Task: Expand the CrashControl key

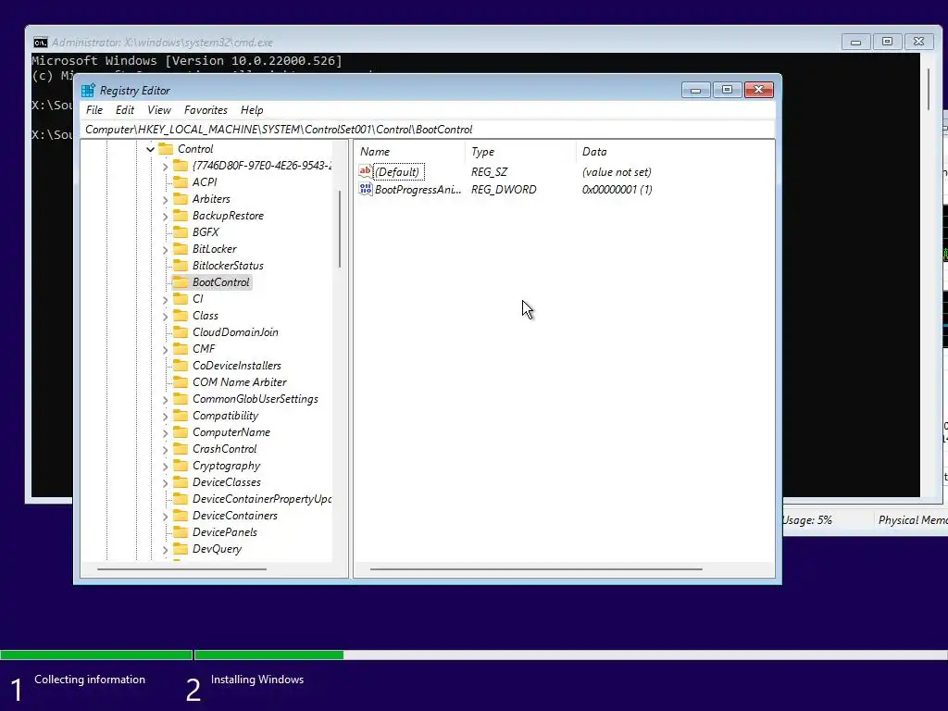Action: coord(165,449)
